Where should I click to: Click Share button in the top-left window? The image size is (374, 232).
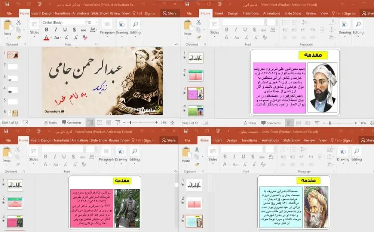pos(169,13)
